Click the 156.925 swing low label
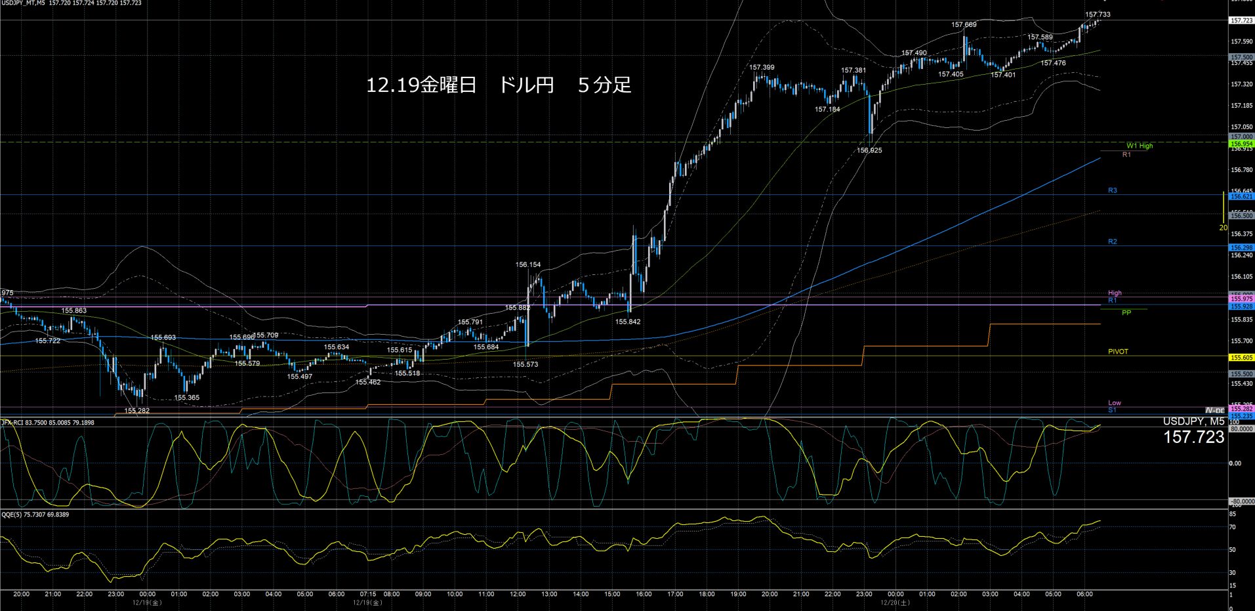Screen dimensions: 1255x611 (x=869, y=150)
